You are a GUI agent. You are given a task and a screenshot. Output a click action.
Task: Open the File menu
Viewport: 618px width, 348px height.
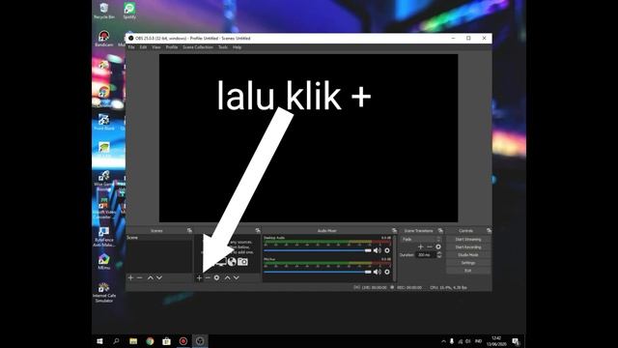click(131, 47)
